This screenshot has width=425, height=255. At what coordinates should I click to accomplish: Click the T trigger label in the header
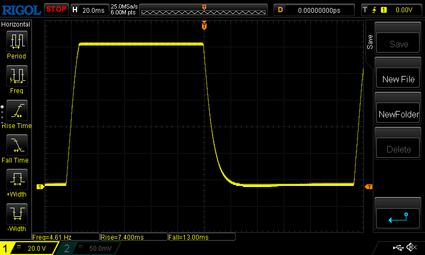[x=365, y=10]
